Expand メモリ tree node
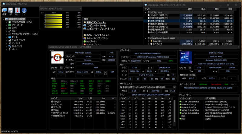The image size is (242, 134). pyautogui.click(x=6, y=28)
